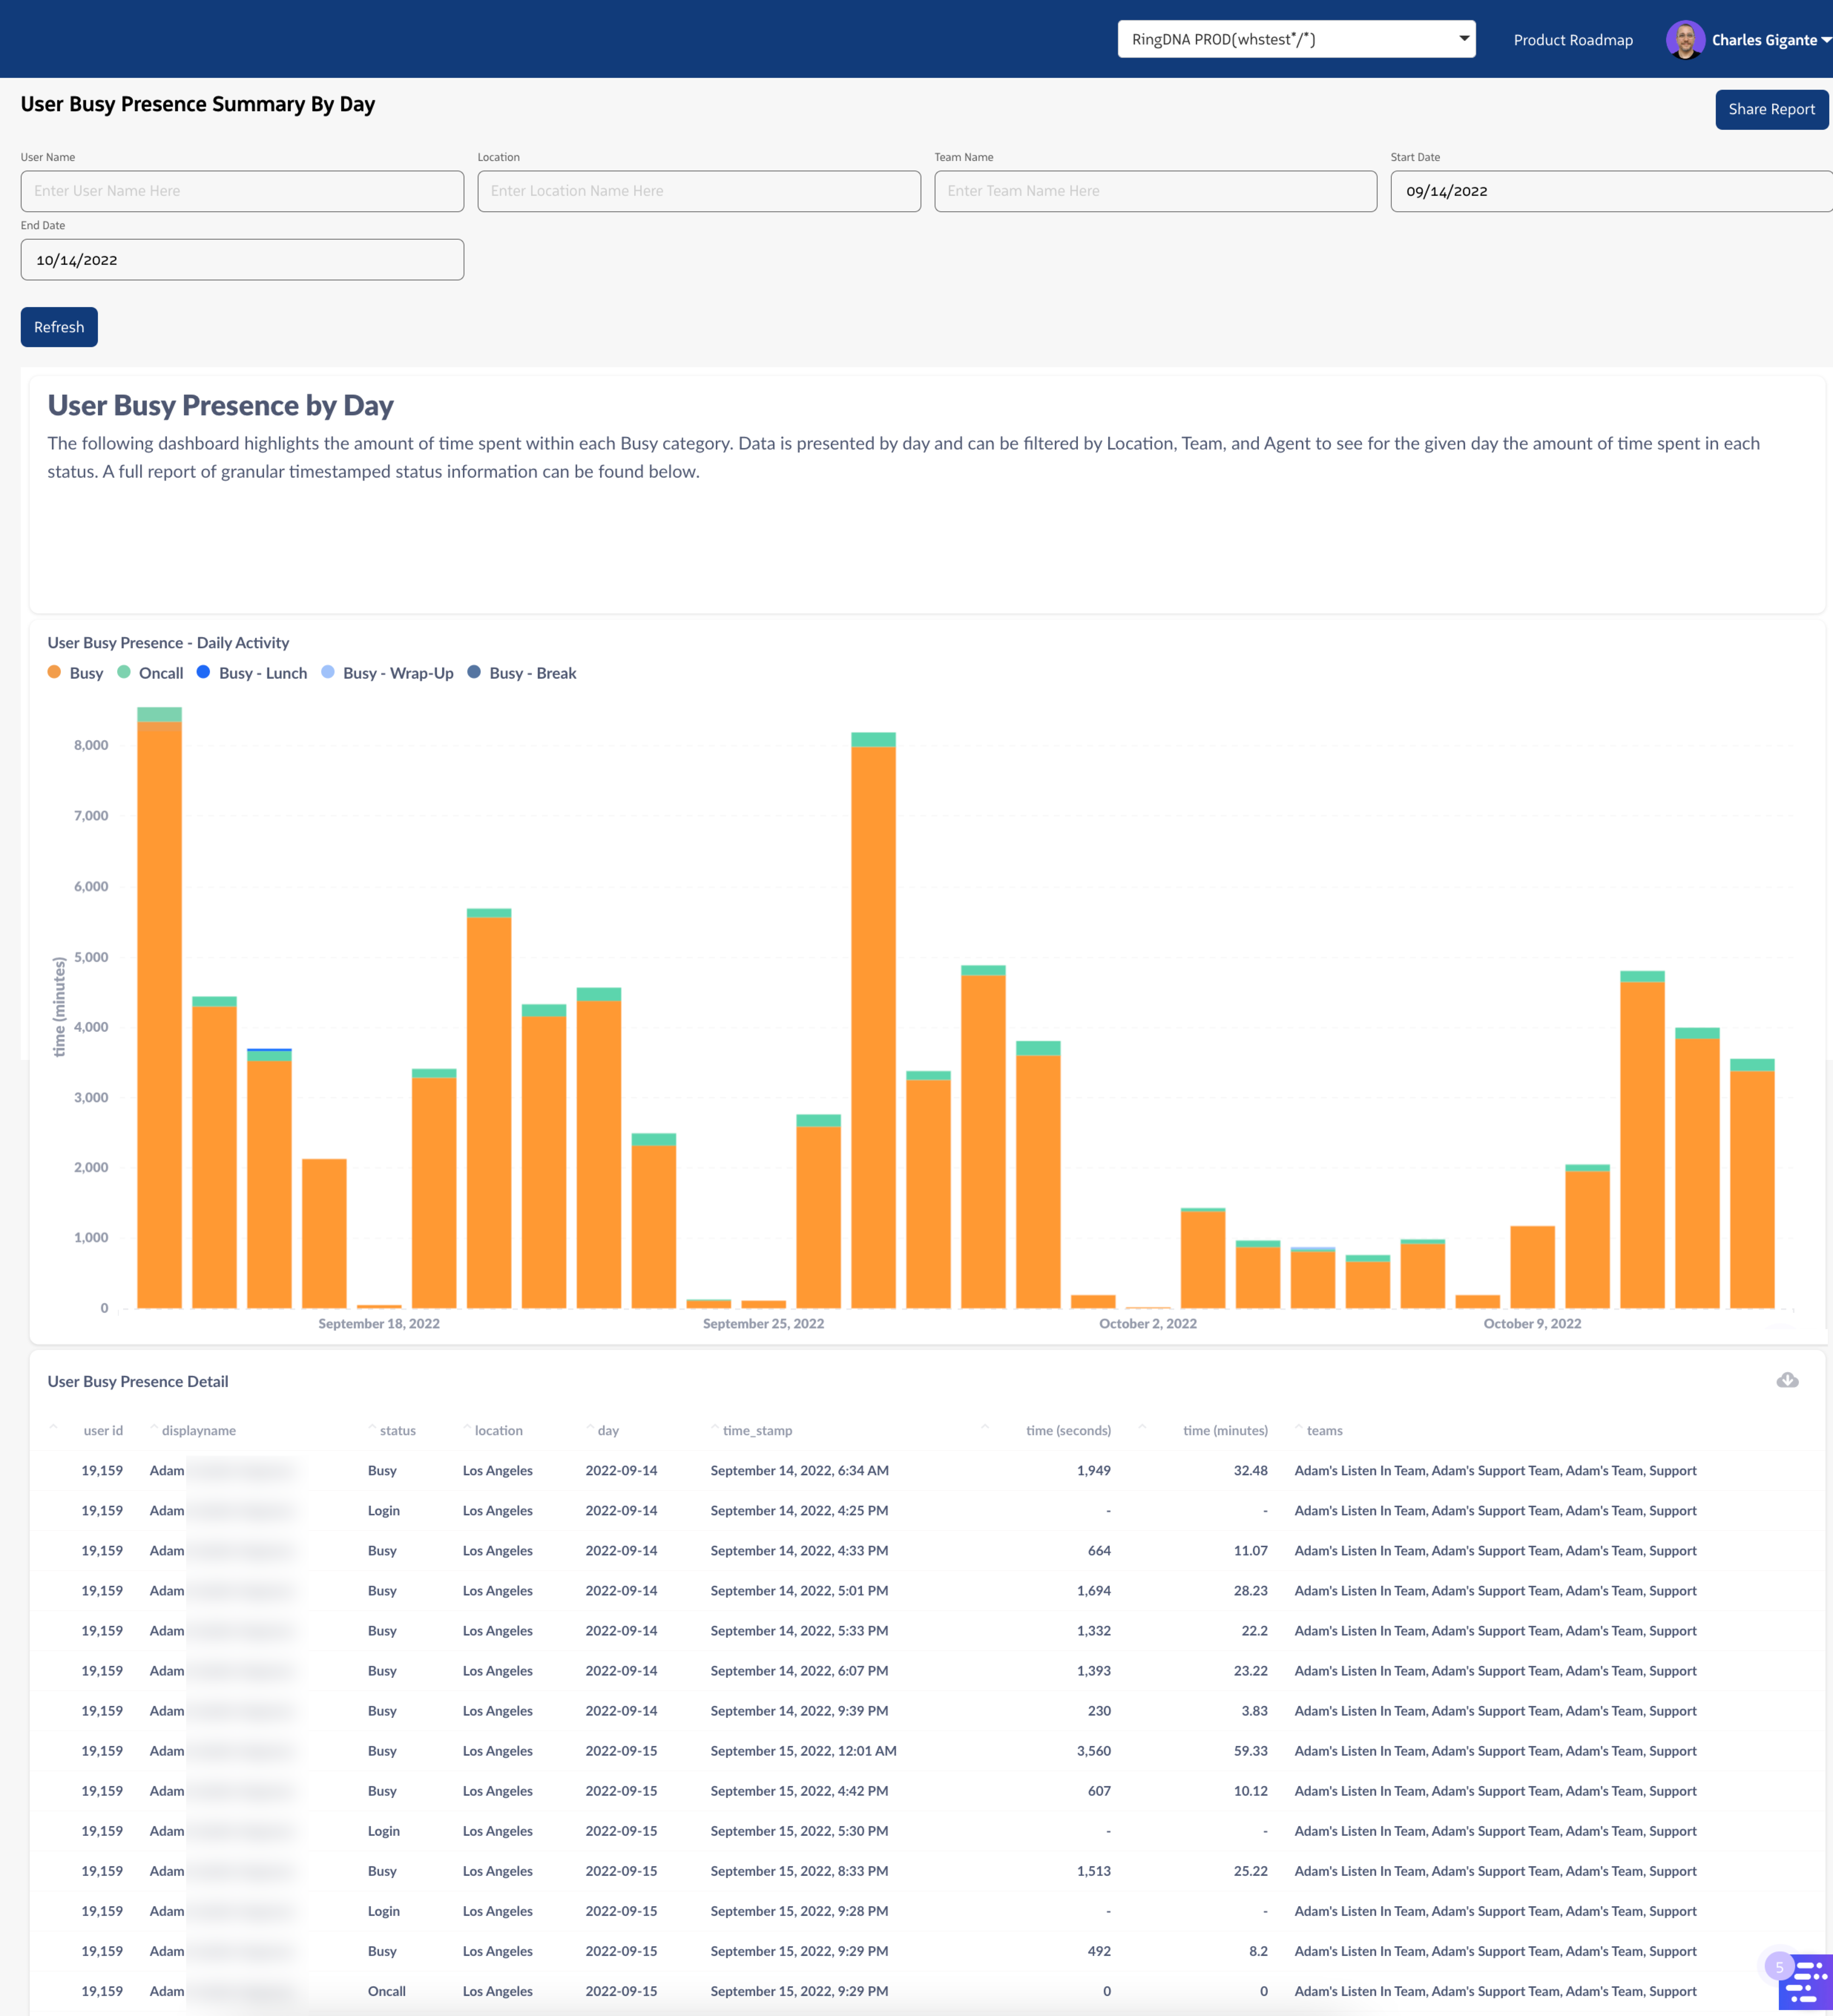Viewport: 1833px width, 2016px height.
Task: Download the User Busy Presence Detail table
Action: pyautogui.click(x=1787, y=1380)
